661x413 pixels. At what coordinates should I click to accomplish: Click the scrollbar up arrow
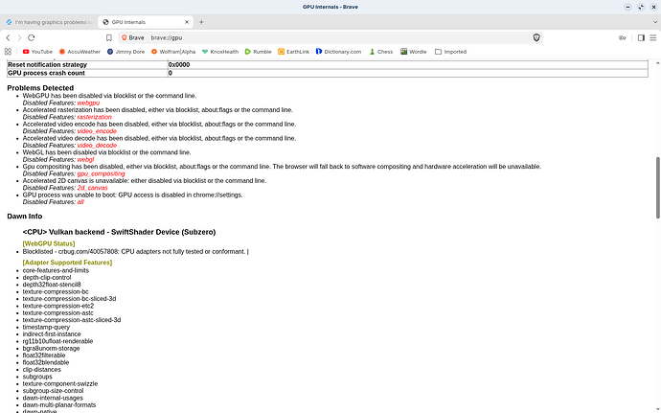657,63
